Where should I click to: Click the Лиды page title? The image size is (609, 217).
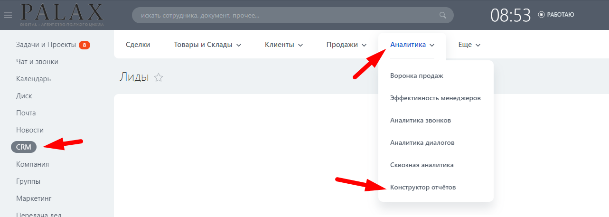coord(134,77)
